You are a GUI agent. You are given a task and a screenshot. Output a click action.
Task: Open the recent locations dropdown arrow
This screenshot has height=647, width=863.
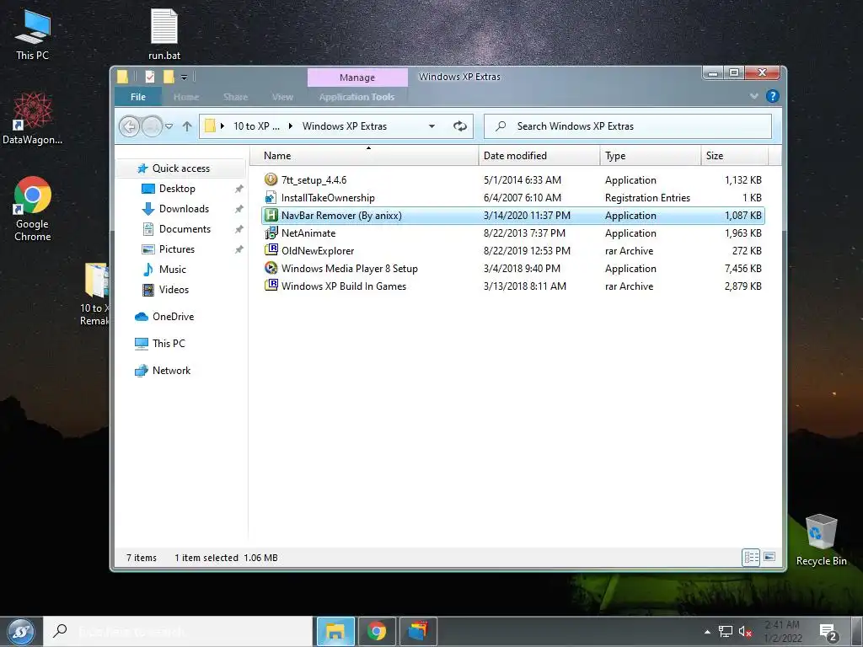(169, 126)
